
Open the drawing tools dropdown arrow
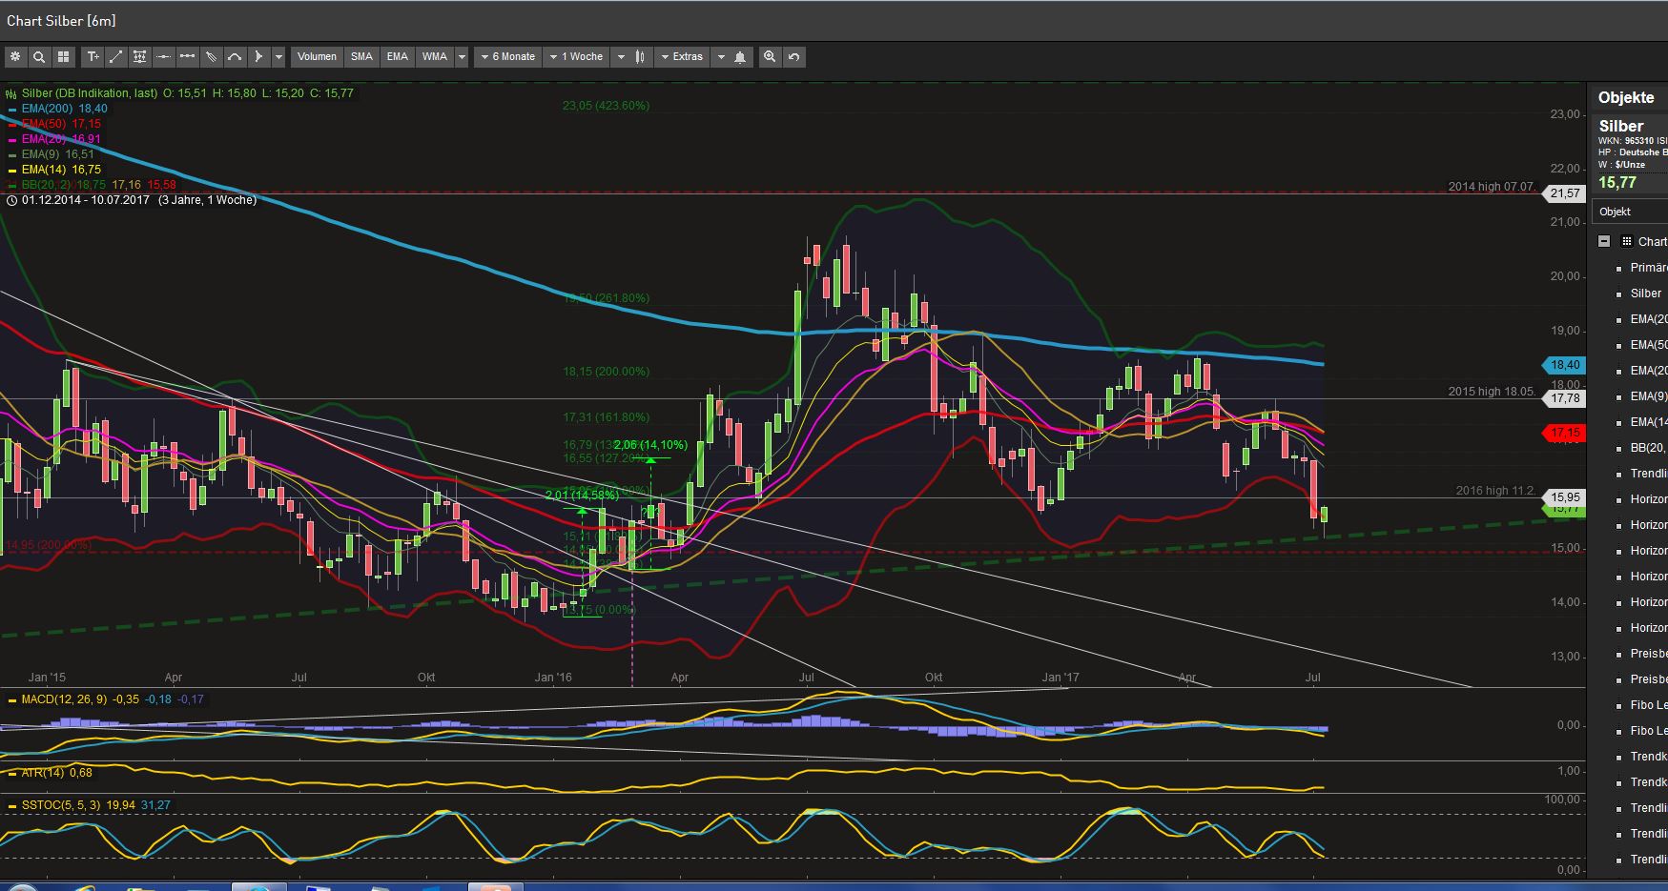(278, 57)
